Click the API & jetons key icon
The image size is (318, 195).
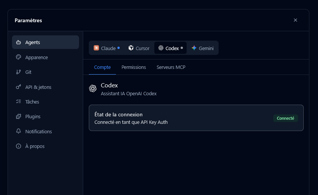pyautogui.click(x=18, y=87)
